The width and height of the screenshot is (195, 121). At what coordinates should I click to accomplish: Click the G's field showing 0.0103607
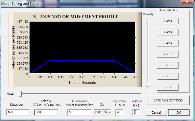(x=102, y=112)
